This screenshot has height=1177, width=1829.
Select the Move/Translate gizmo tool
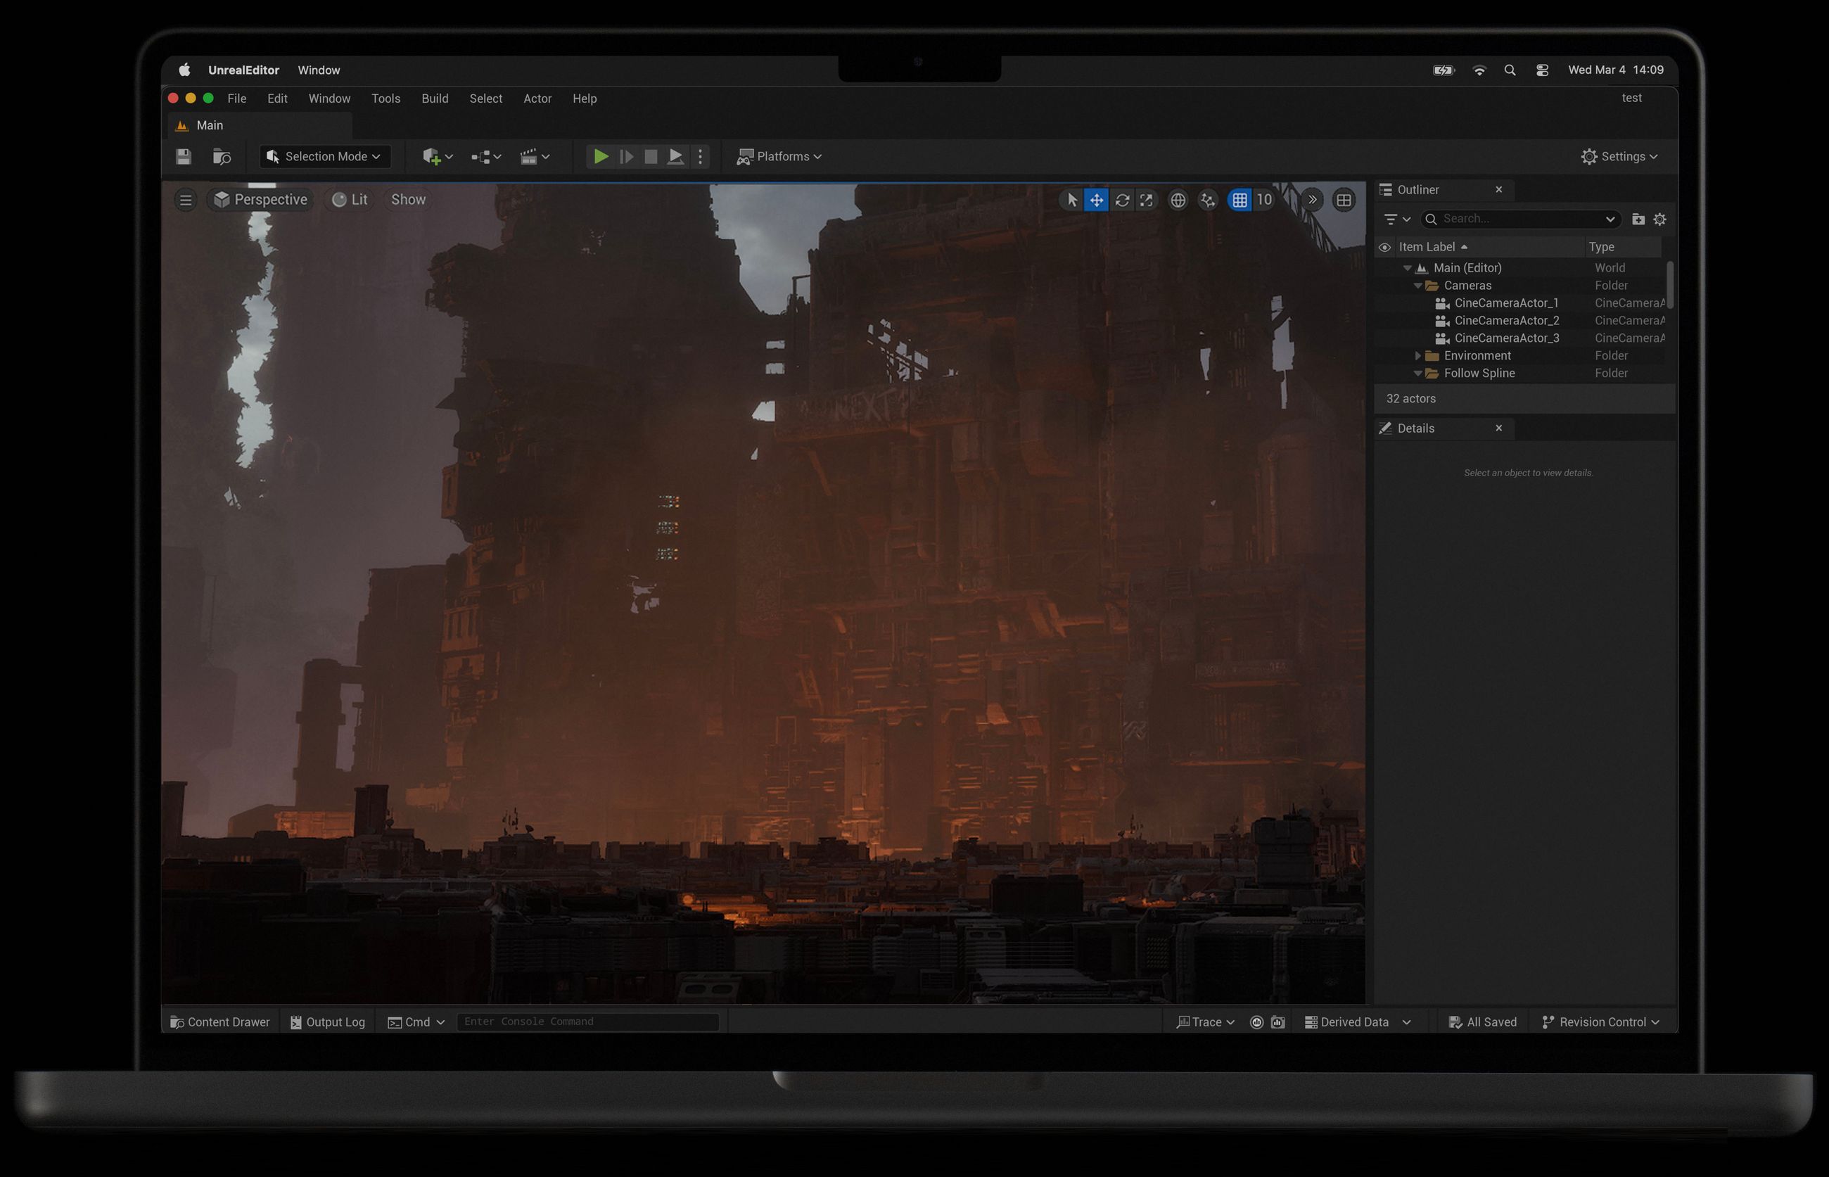1096,200
